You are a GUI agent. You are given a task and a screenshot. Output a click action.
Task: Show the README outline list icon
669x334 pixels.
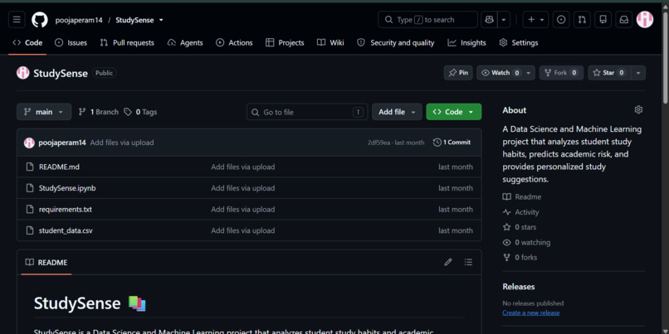click(x=468, y=262)
